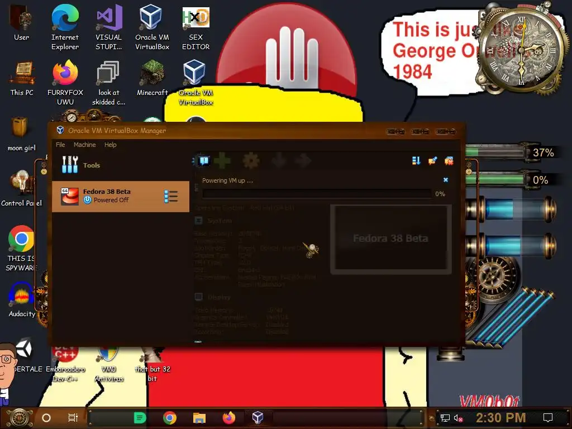Click the network tray icon
The width and height of the screenshot is (572, 429).
pos(445,418)
